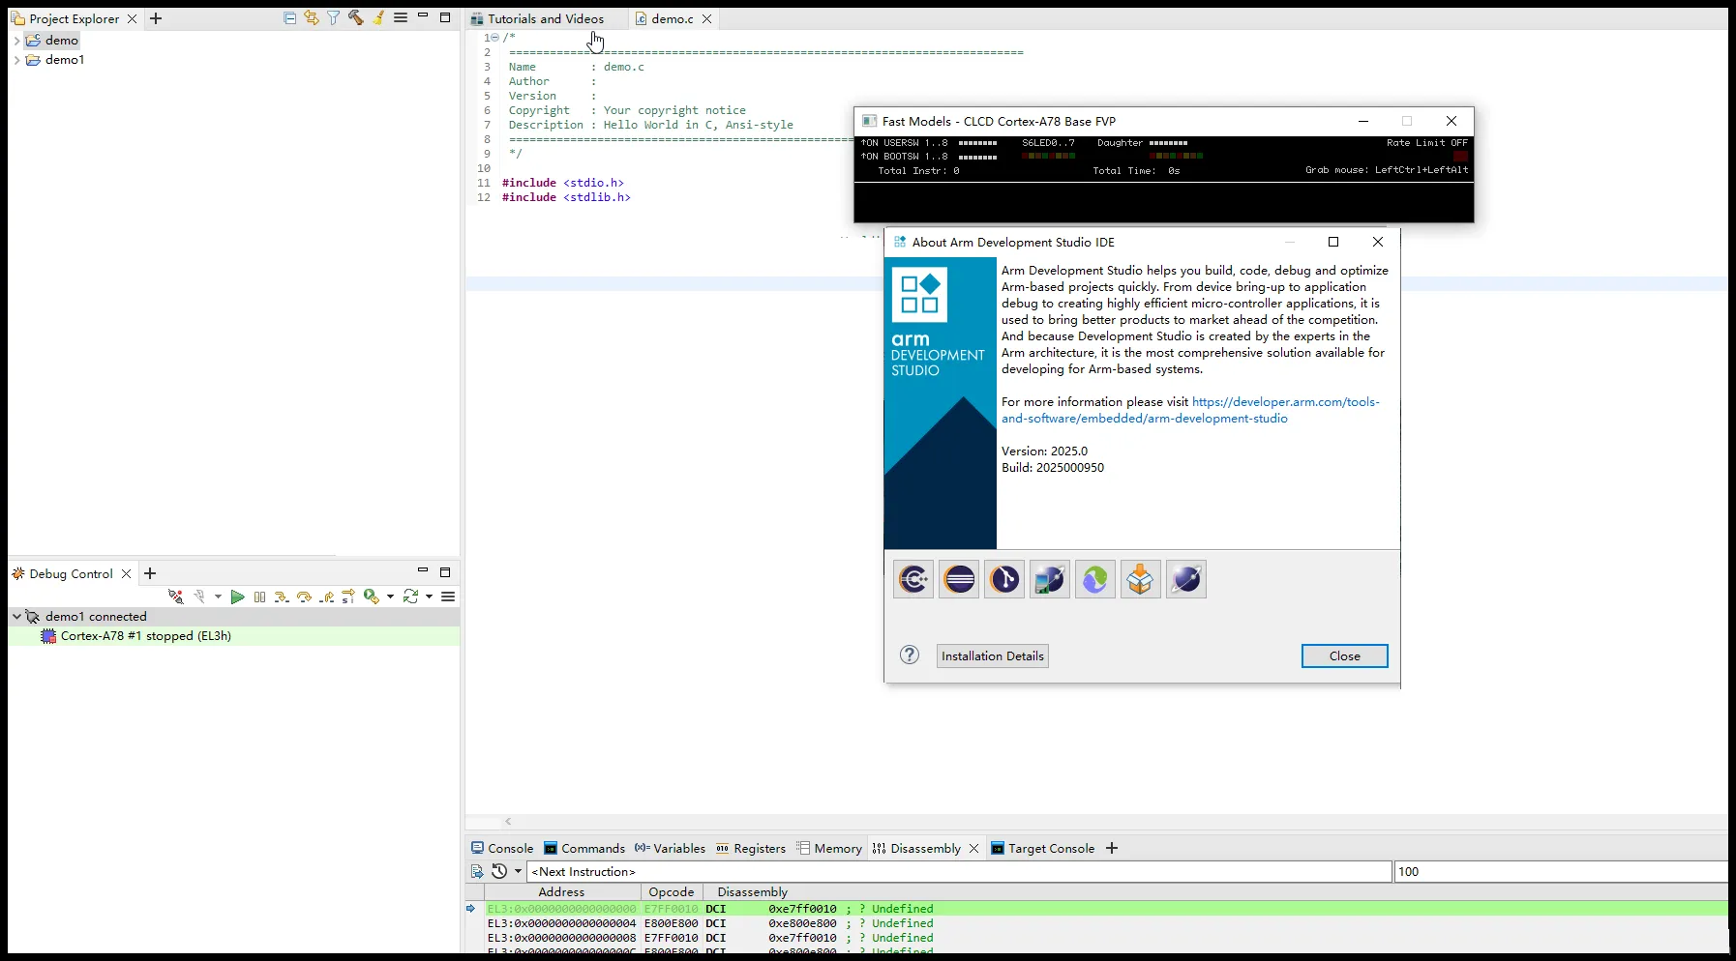Open the Project Explorer filter funnel
The width and height of the screenshot is (1736, 961).
tap(334, 18)
